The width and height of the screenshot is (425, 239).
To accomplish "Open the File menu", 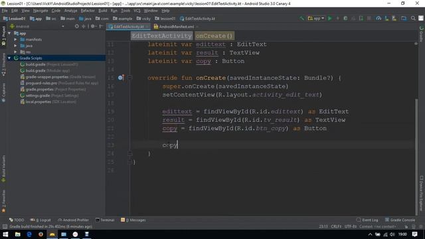I will point(5,11).
